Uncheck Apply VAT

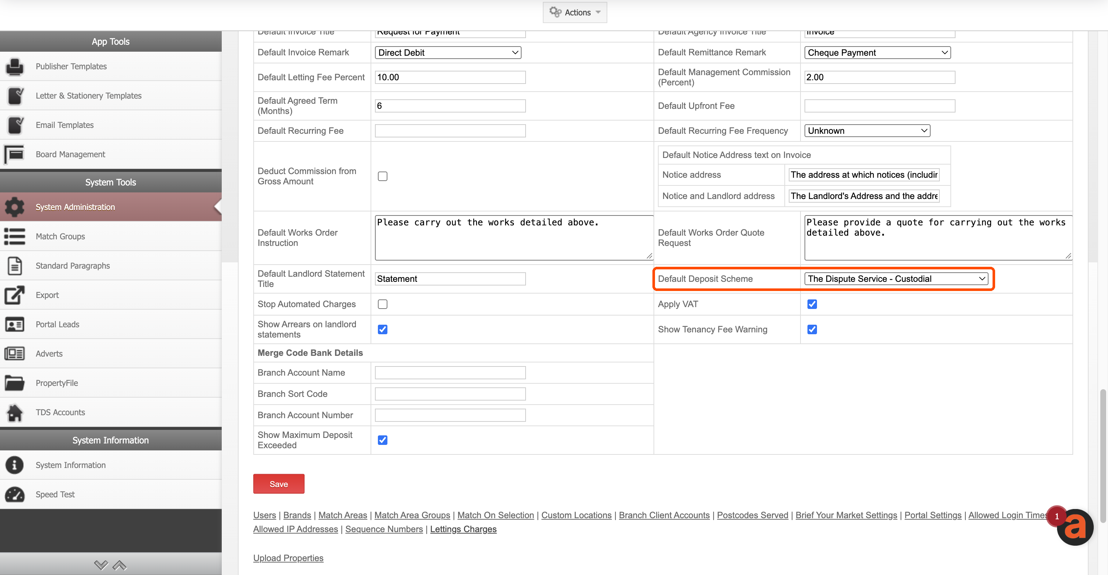click(811, 305)
